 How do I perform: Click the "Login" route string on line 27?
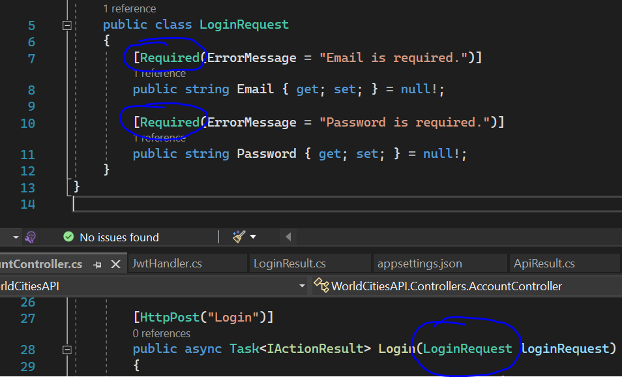233,318
